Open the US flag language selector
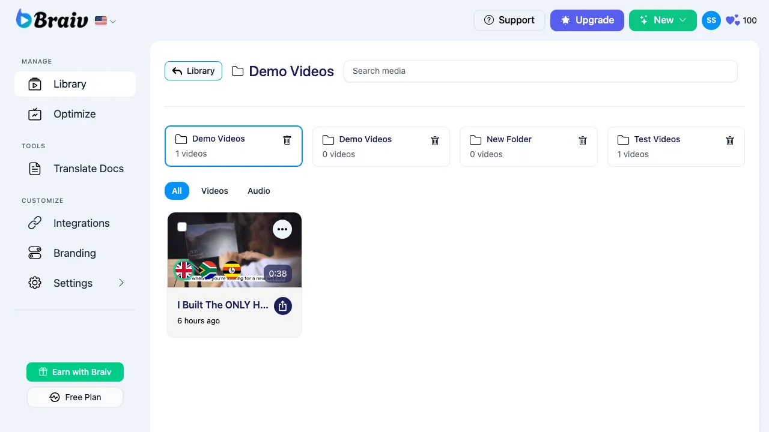The width and height of the screenshot is (769, 432). (x=106, y=21)
